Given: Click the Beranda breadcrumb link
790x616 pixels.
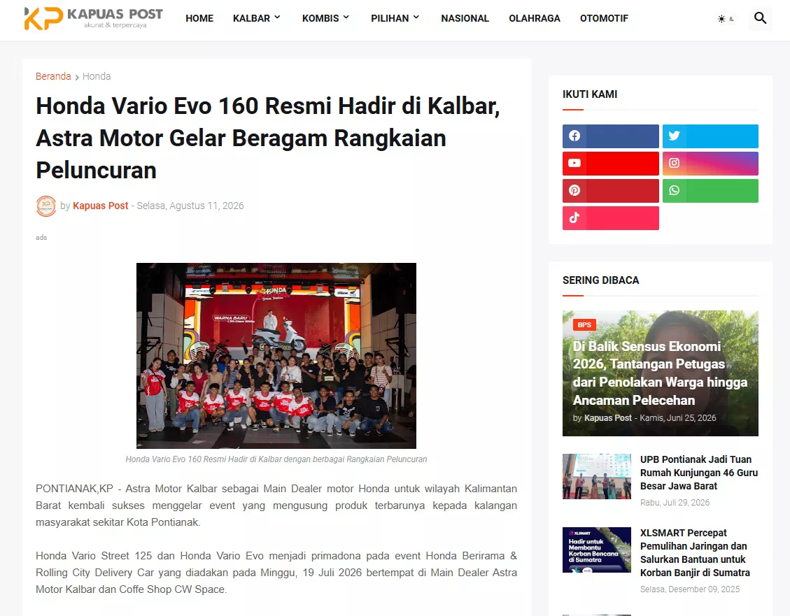Looking at the screenshot, I should click(53, 76).
